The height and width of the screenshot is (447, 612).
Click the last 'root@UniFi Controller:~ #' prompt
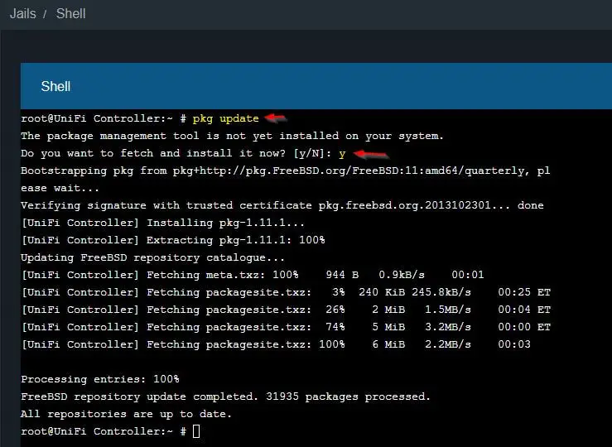(104, 431)
